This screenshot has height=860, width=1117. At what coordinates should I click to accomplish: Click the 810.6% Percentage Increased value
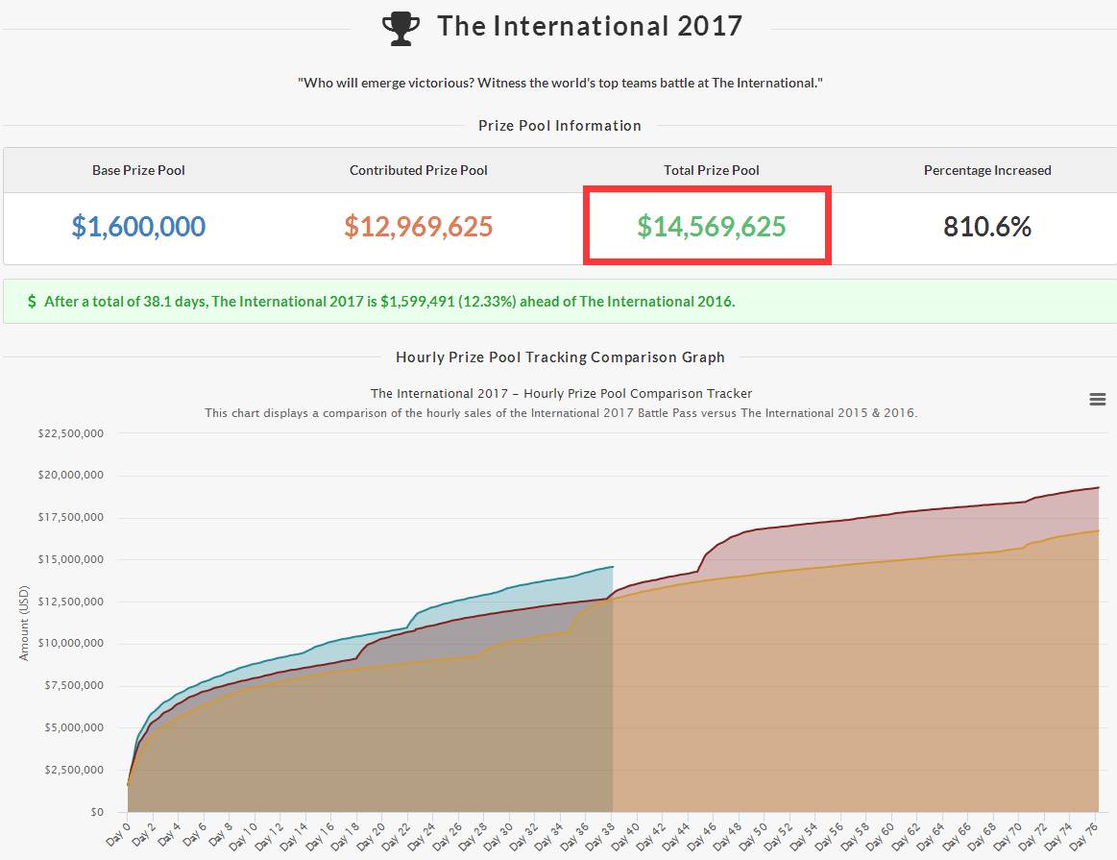987,227
